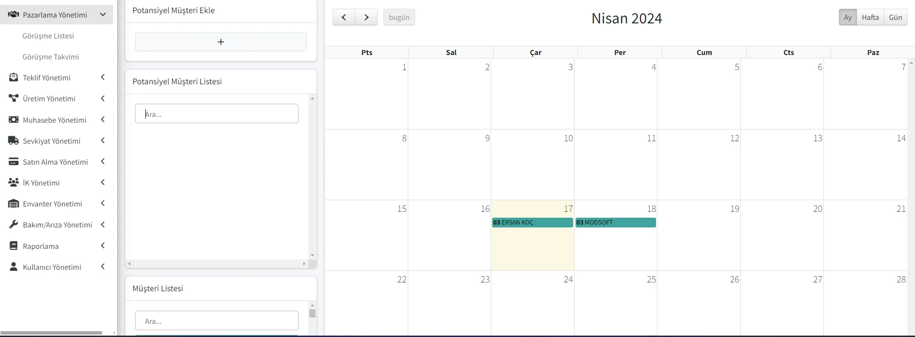Select the Ay calendar view
The image size is (915, 337).
click(x=848, y=18)
